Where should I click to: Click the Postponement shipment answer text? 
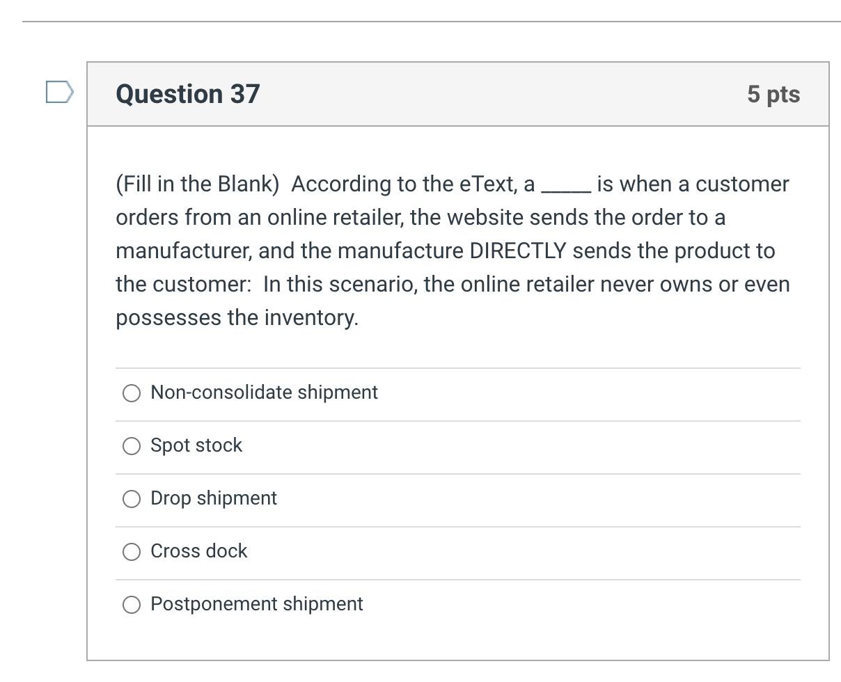(x=257, y=603)
